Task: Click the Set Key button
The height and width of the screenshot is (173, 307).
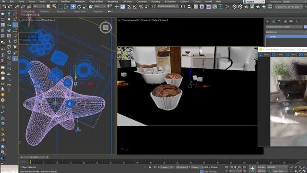Action: 261,171
